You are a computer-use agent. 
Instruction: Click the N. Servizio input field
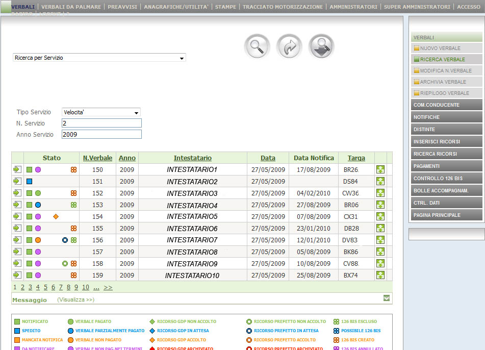point(102,123)
